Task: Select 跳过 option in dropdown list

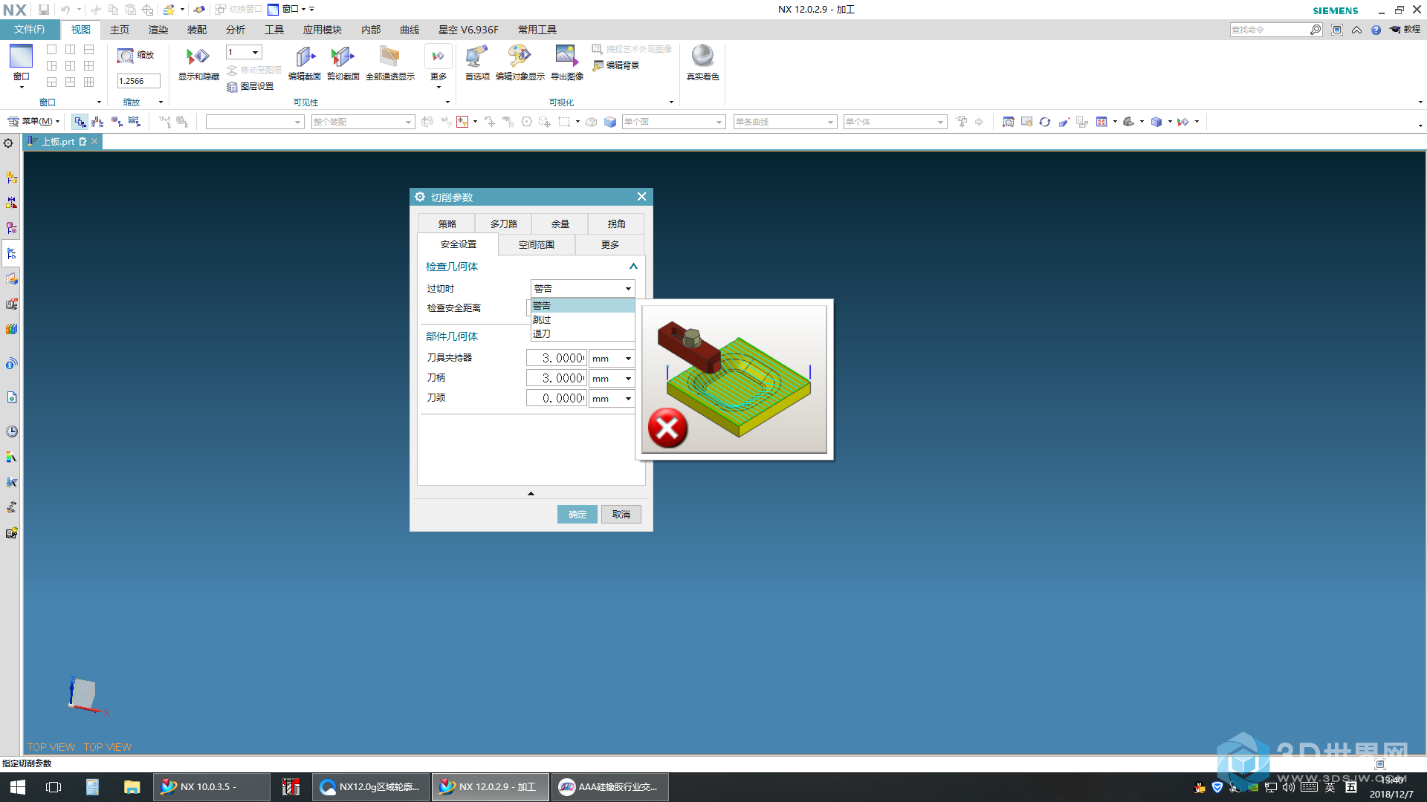Action: (543, 320)
